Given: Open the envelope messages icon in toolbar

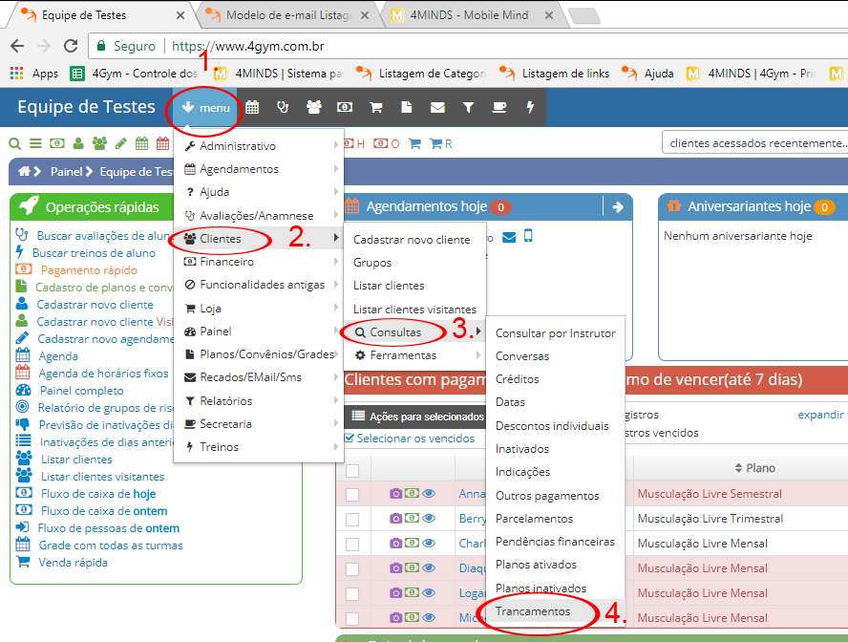Looking at the screenshot, I should point(437,108).
